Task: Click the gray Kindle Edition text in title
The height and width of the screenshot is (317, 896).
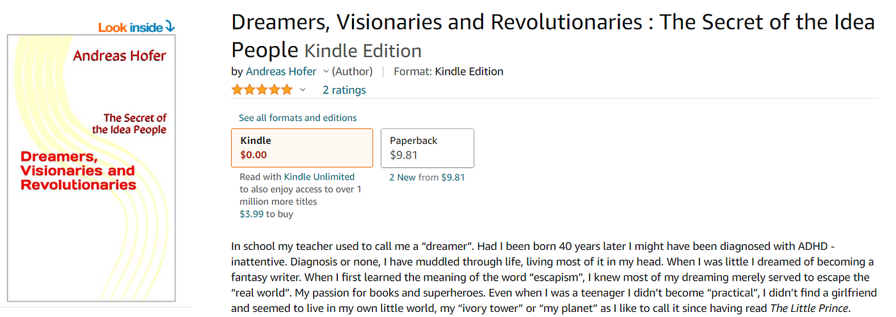Action: point(363,50)
